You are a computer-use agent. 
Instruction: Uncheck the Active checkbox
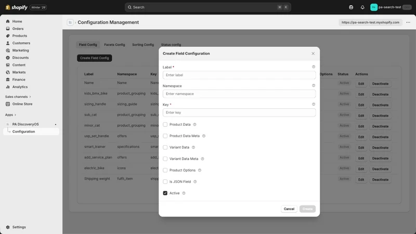pos(165,193)
